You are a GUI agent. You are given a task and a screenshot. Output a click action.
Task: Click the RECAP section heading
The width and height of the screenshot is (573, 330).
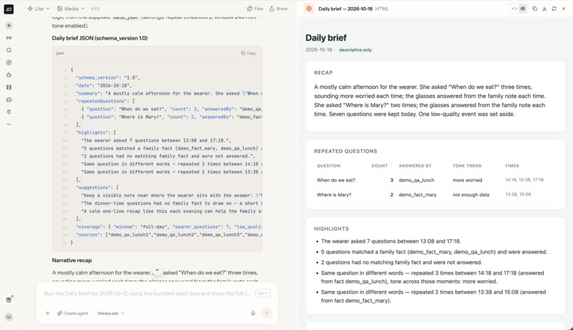point(323,73)
